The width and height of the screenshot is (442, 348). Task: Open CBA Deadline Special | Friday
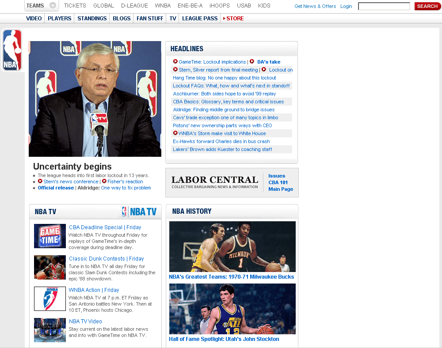tap(105, 227)
